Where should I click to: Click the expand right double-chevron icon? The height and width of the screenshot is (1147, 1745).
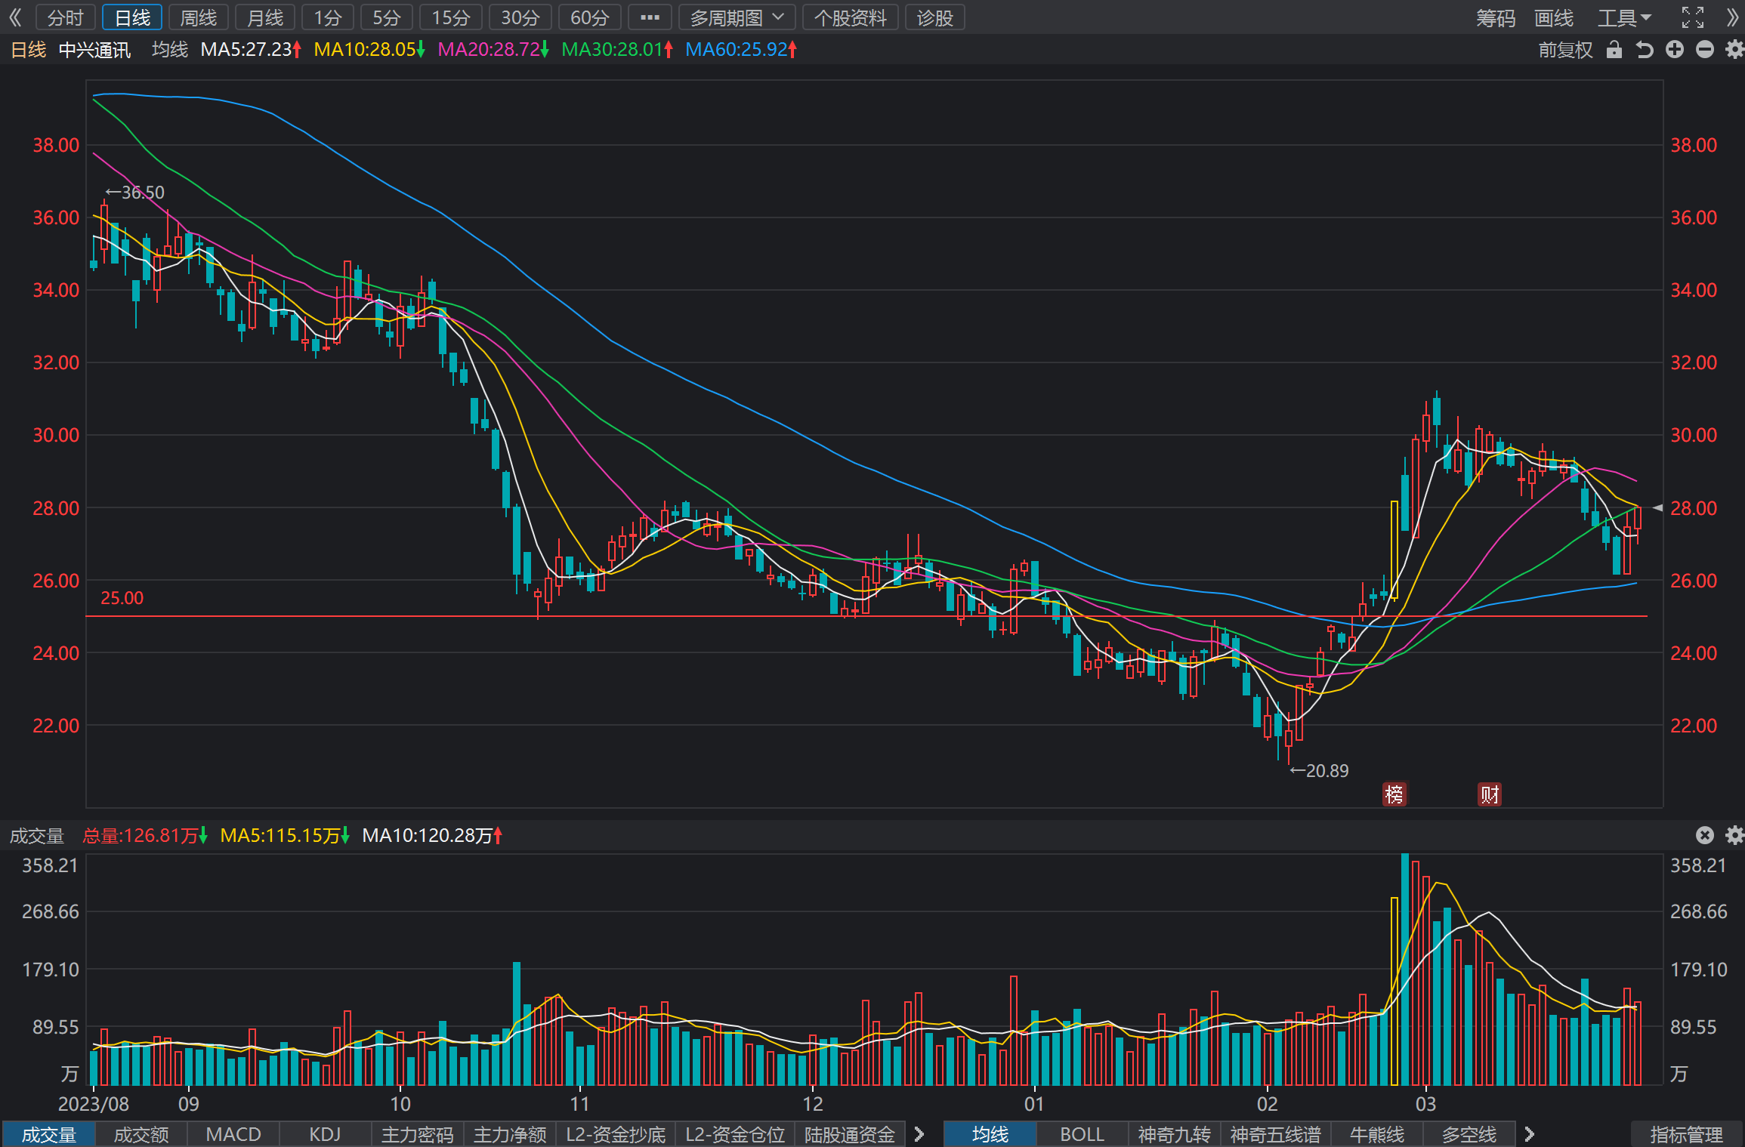point(1733,17)
